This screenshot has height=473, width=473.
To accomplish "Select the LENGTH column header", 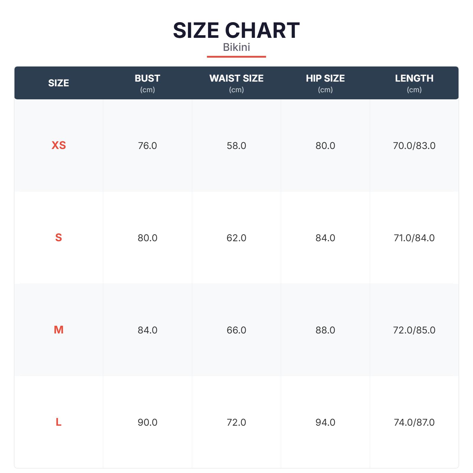I will pyautogui.click(x=414, y=79).
